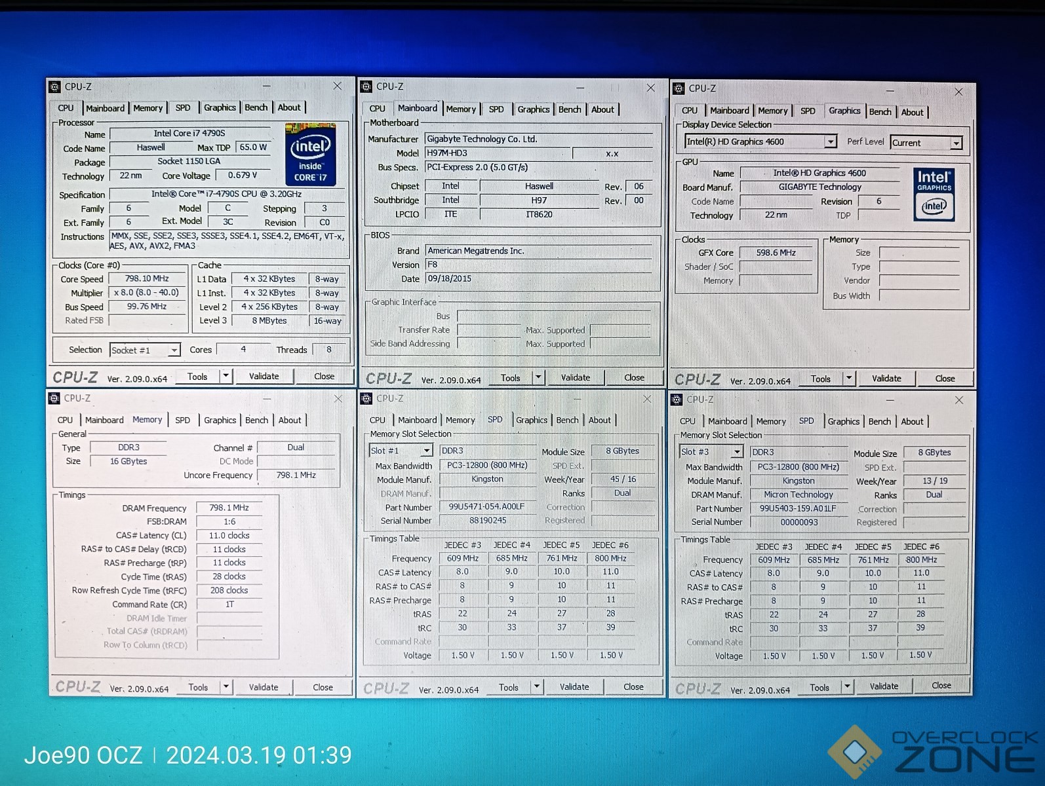1045x786 pixels.
Task: Click the CPU-Z title icon in the Slot #1 window
Action: tap(366, 398)
